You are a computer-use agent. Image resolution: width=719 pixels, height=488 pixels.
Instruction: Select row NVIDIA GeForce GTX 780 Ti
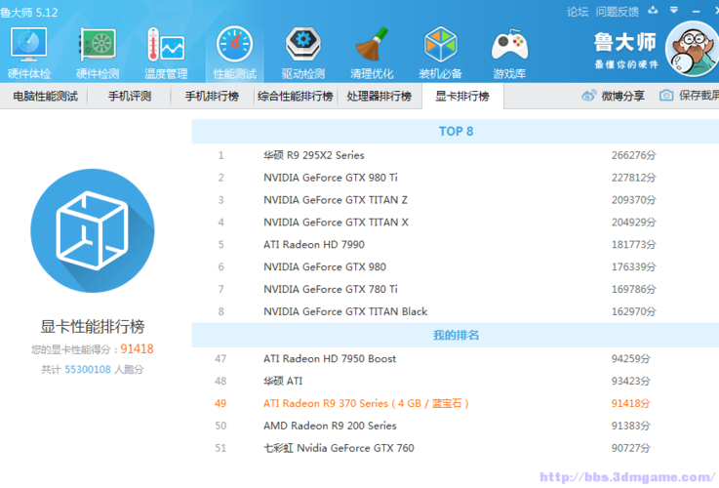456,290
